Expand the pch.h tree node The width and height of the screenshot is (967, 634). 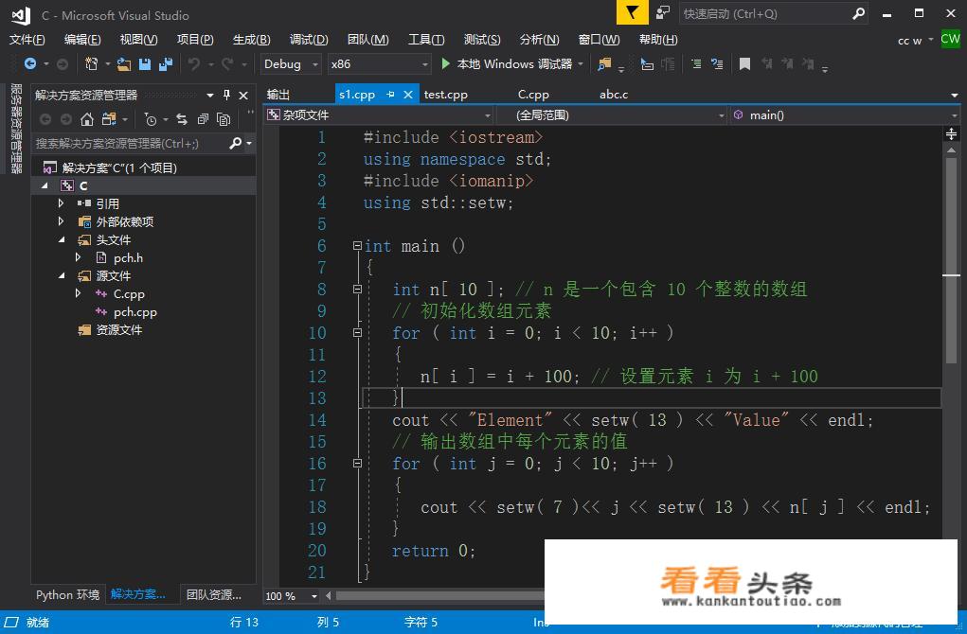pyautogui.click(x=78, y=257)
